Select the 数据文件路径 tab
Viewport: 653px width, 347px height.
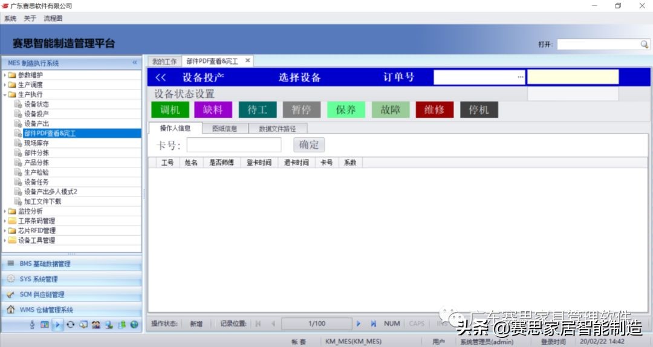coord(278,129)
